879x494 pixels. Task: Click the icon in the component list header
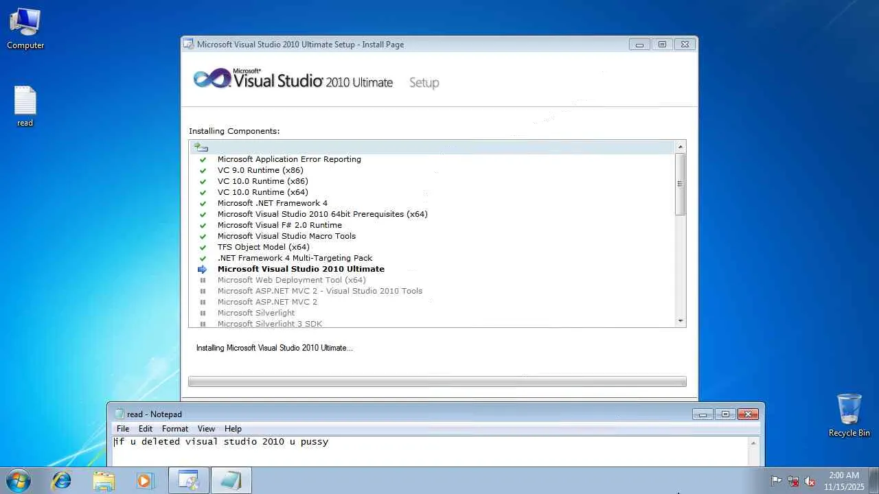pyautogui.click(x=201, y=147)
